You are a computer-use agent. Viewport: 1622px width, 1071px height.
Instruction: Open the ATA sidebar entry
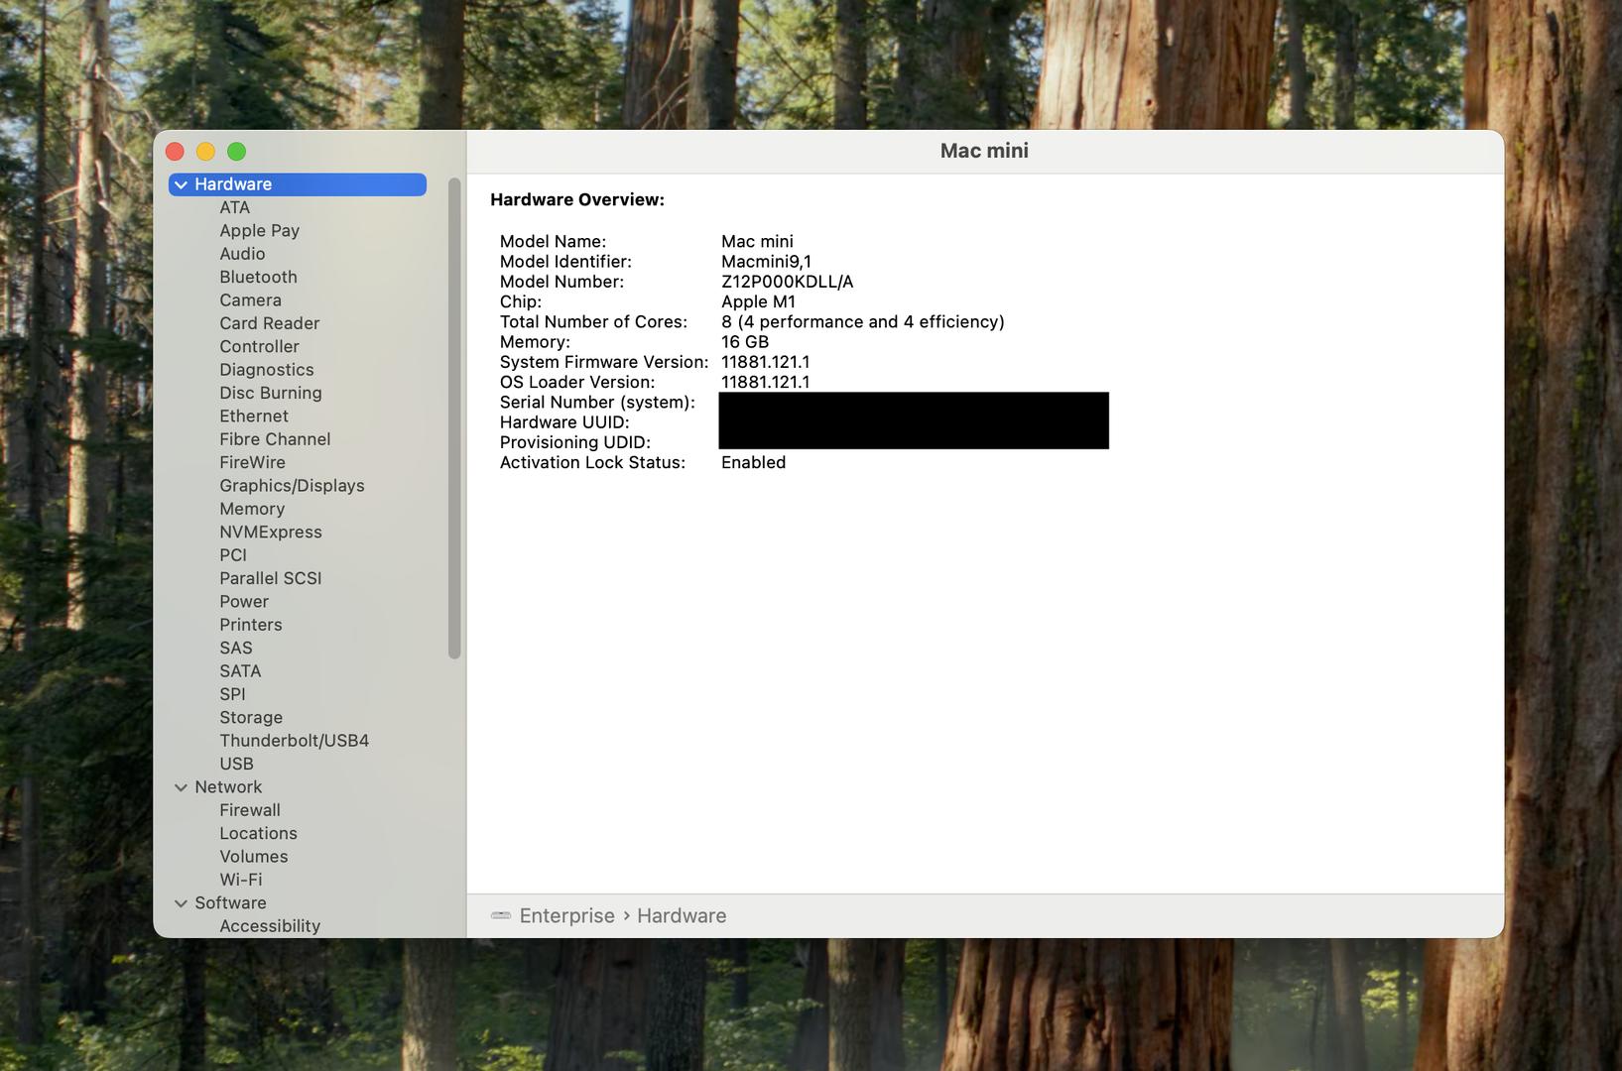click(x=234, y=207)
